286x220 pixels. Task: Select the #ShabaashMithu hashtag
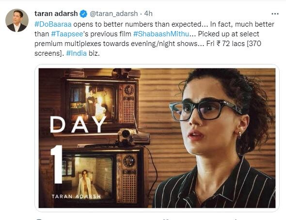[x=161, y=34]
